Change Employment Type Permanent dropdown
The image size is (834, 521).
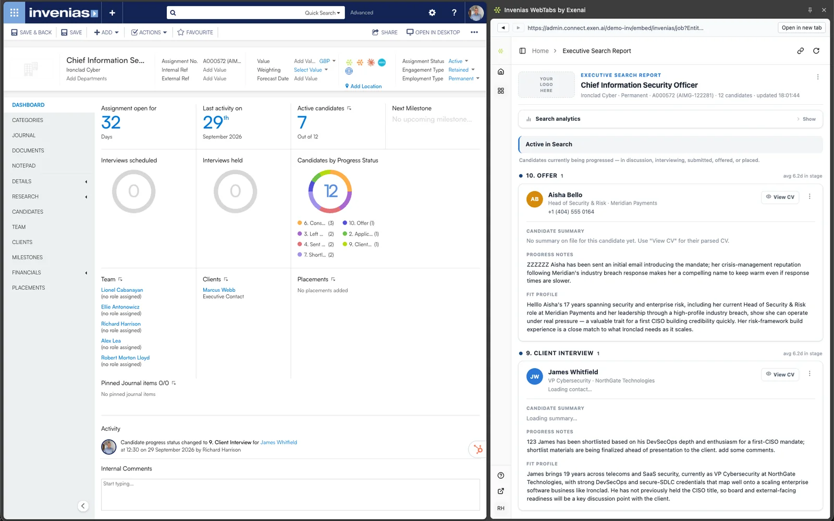(x=463, y=79)
